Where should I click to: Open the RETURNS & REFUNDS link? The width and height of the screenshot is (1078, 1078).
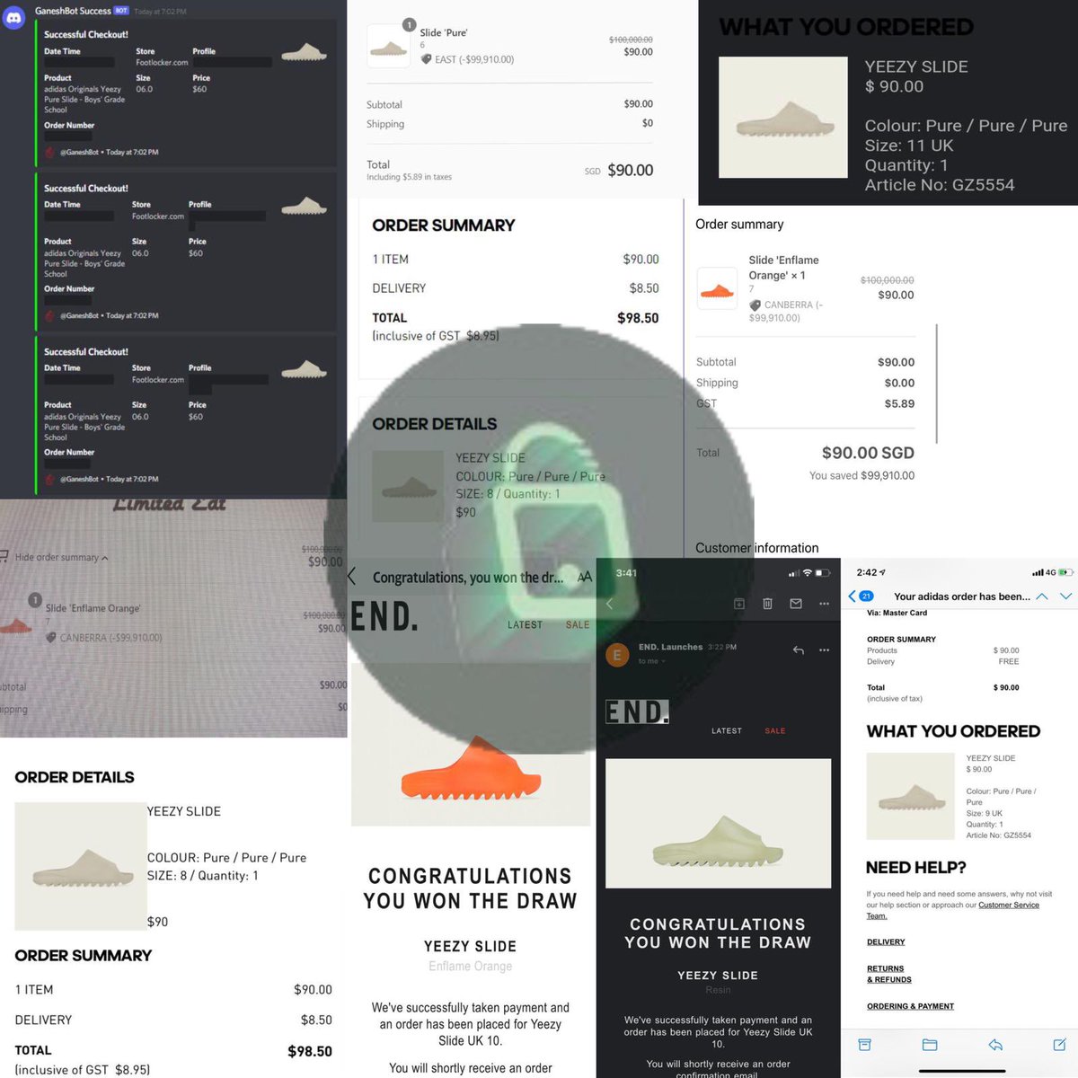tap(889, 974)
